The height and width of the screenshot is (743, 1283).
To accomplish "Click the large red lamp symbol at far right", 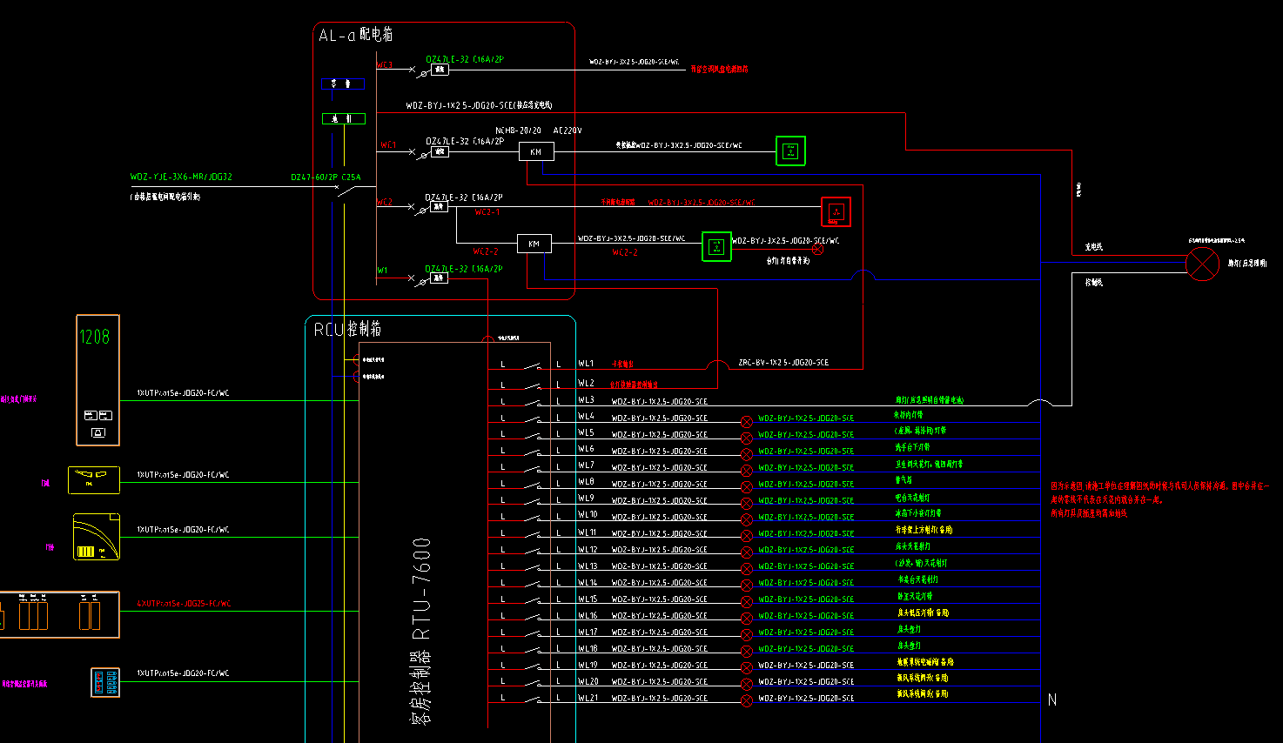I will tap(1203, 264).
